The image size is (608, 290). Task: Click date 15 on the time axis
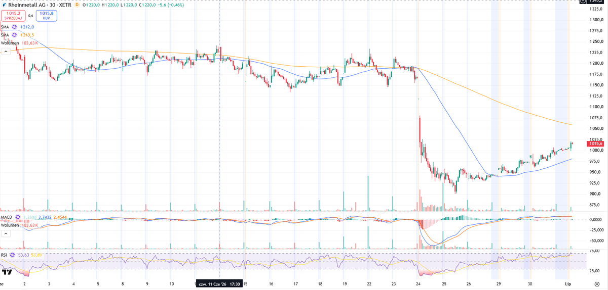pyautogui.click(x=246, y=284)
